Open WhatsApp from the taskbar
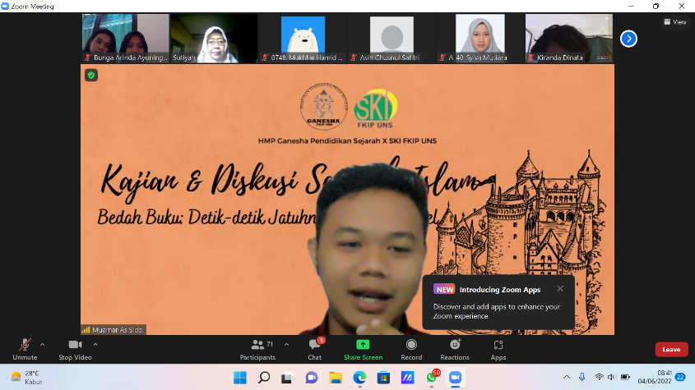The image size is (695, 390). tap(432, 378)
